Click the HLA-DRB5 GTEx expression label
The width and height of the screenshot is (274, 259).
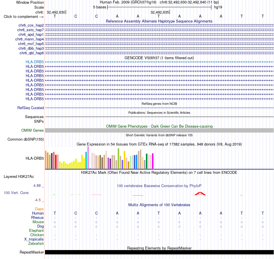tap(35, 158)
